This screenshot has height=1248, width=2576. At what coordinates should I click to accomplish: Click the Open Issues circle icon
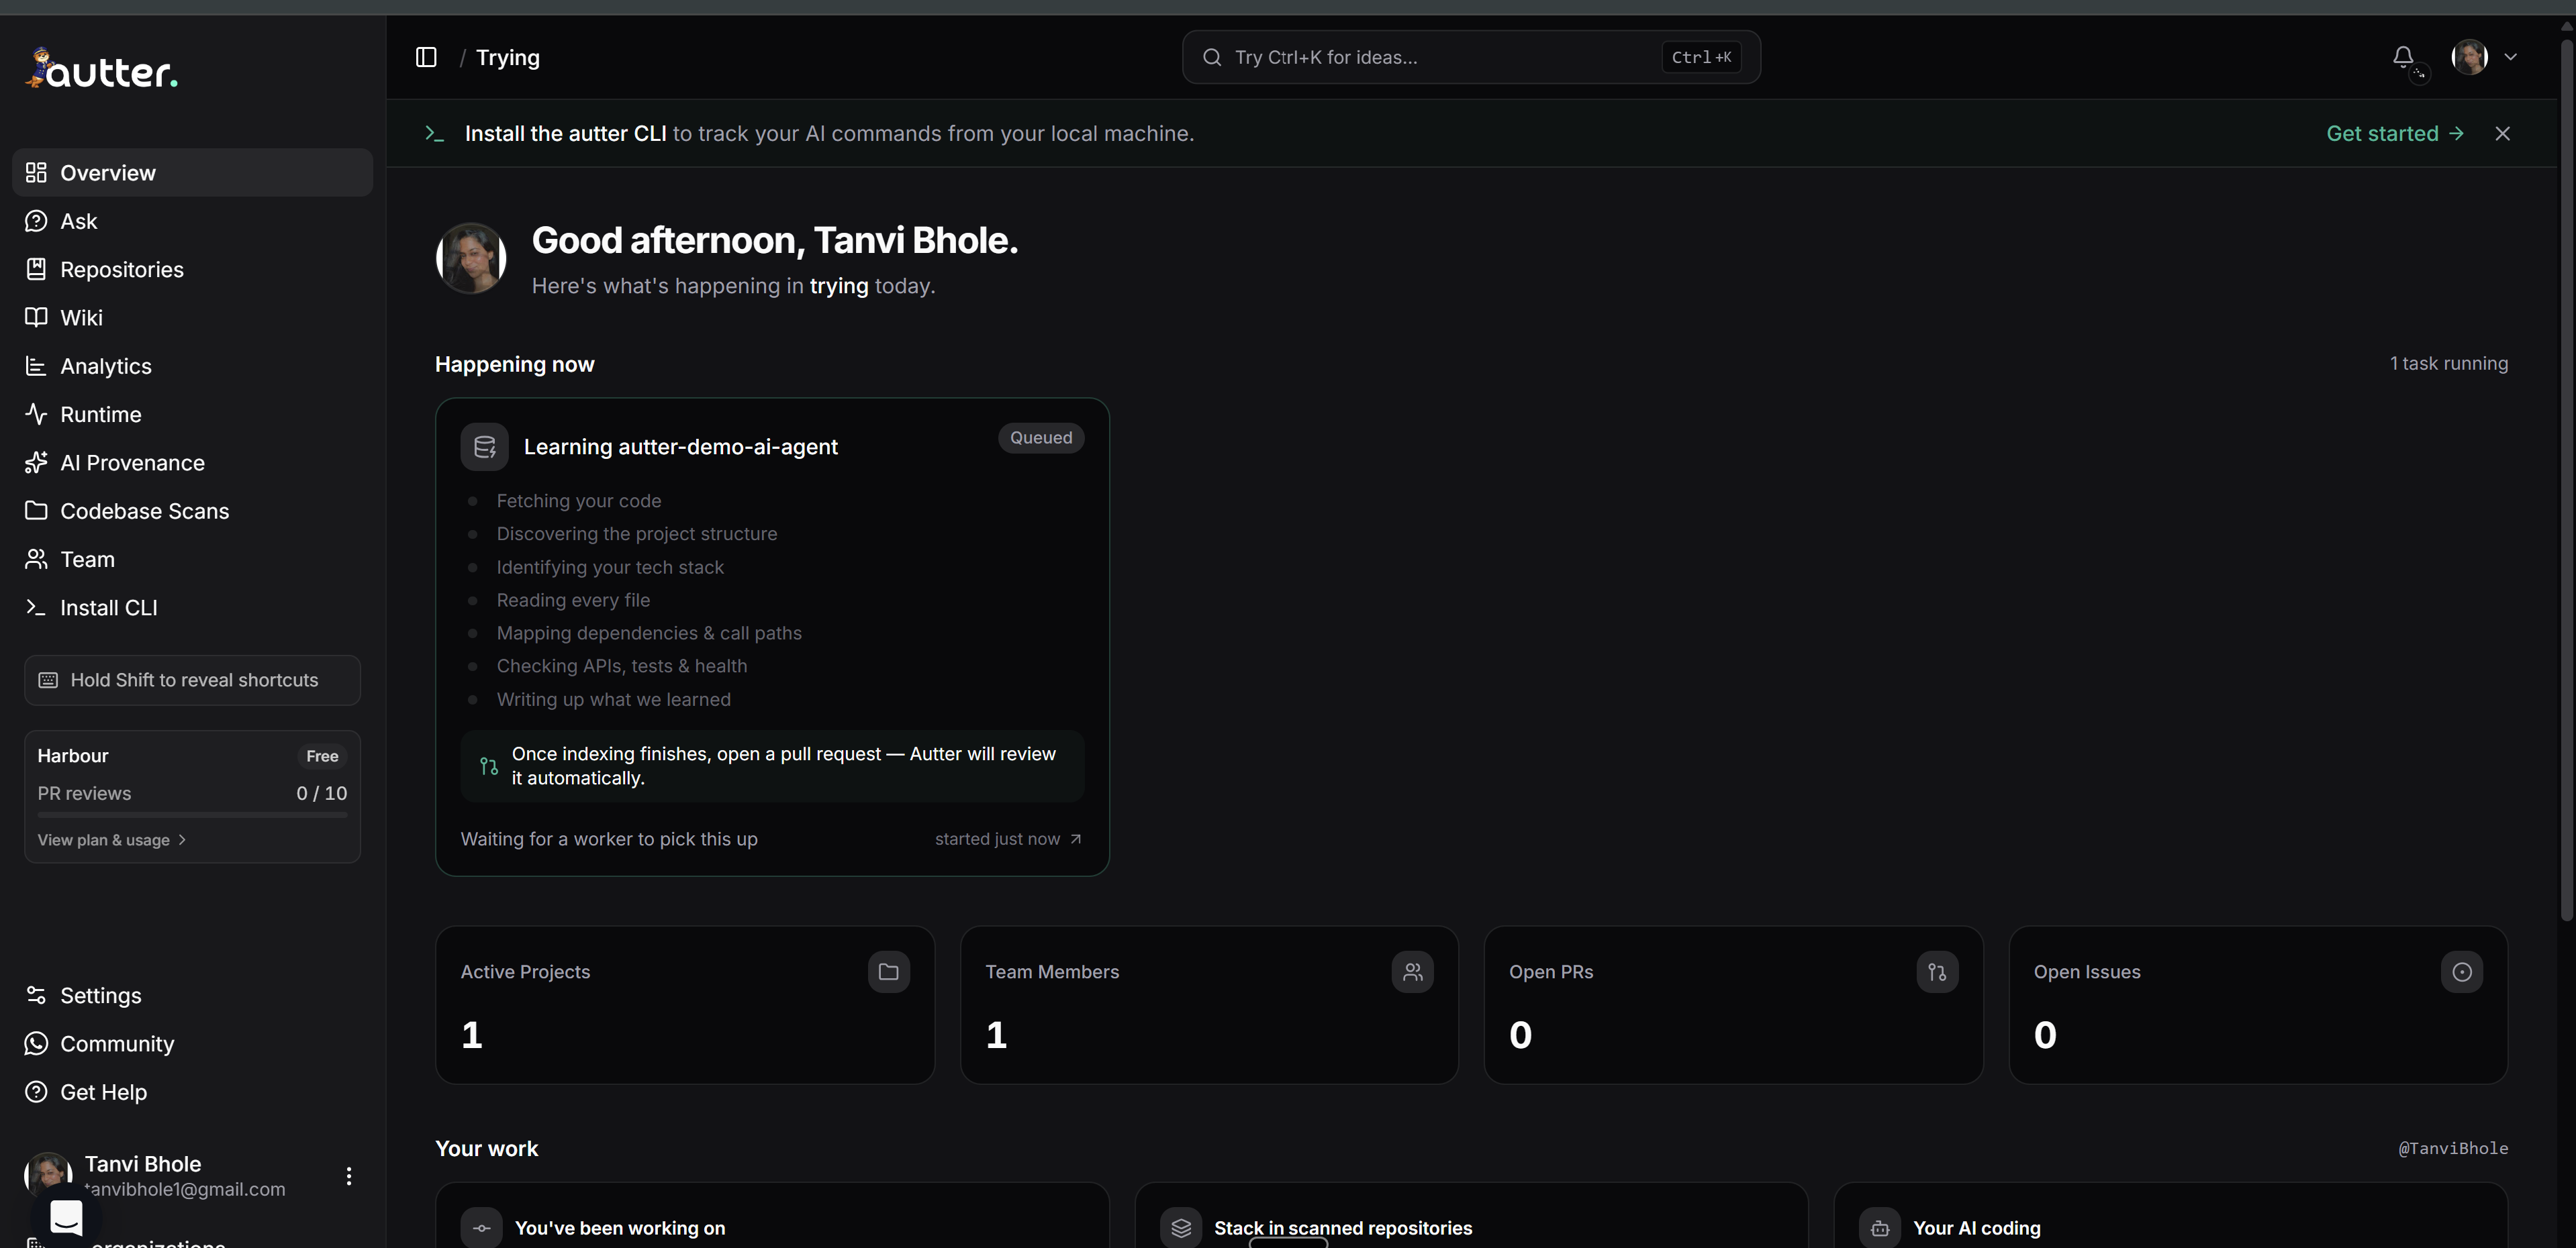pos(2462,972)
